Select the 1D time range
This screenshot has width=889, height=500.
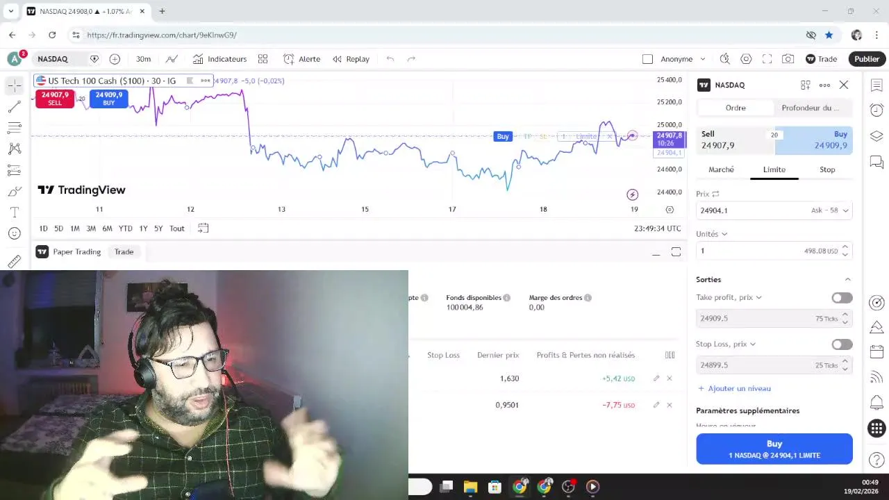43,228
